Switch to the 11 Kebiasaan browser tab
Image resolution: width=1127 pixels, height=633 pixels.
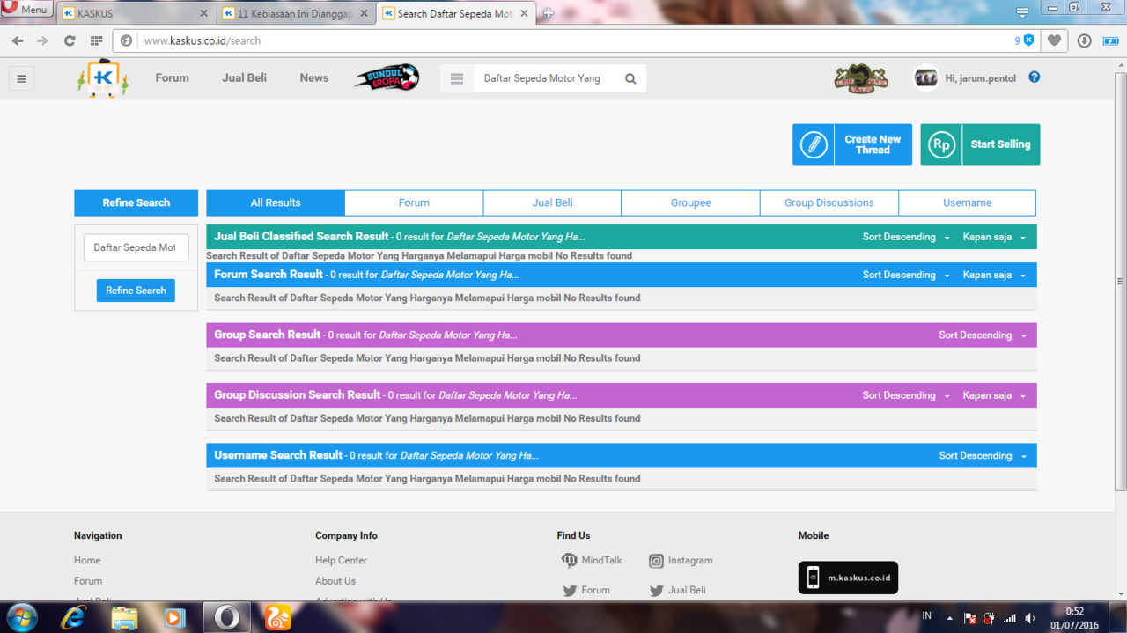pos(297,13)
